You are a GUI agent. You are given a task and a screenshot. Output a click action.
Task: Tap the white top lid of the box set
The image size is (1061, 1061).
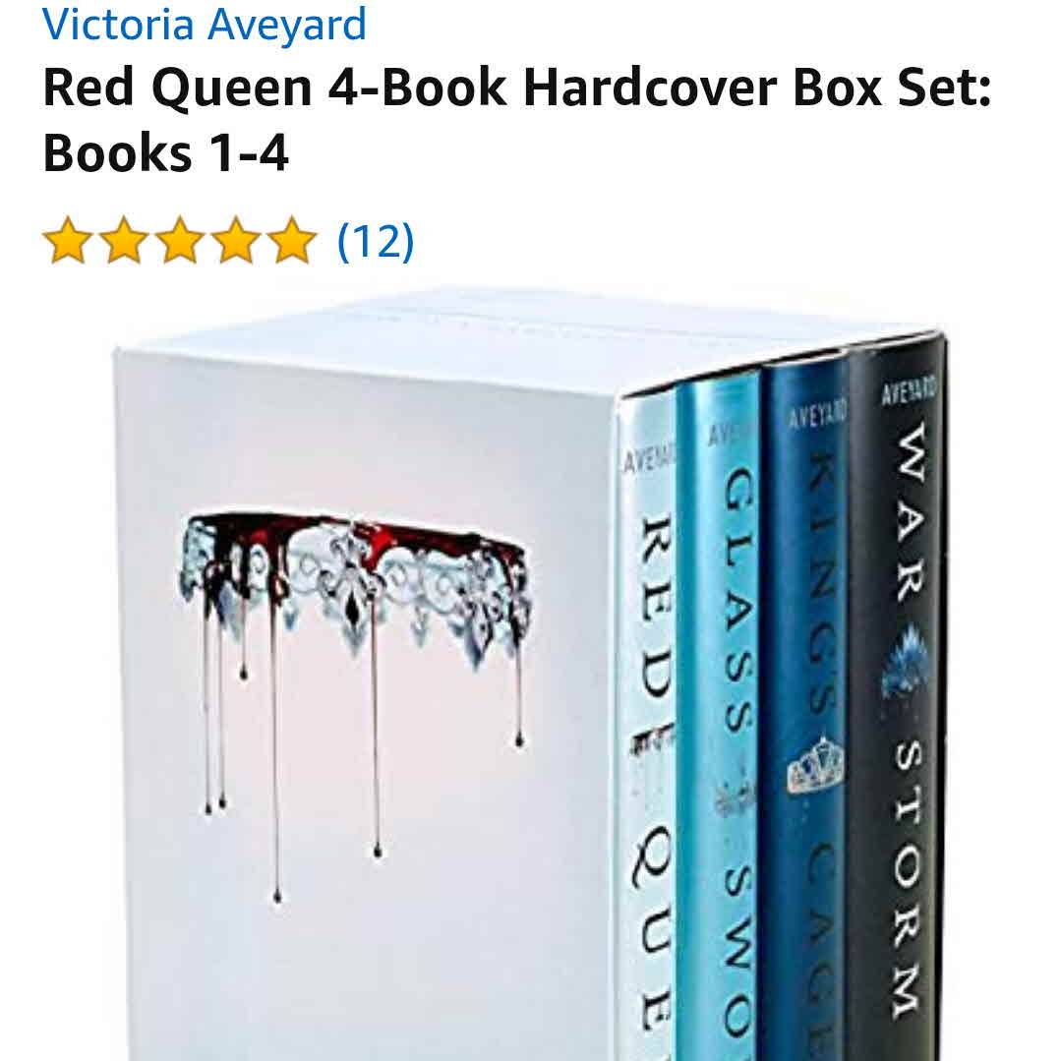click(x=528, y=330)
